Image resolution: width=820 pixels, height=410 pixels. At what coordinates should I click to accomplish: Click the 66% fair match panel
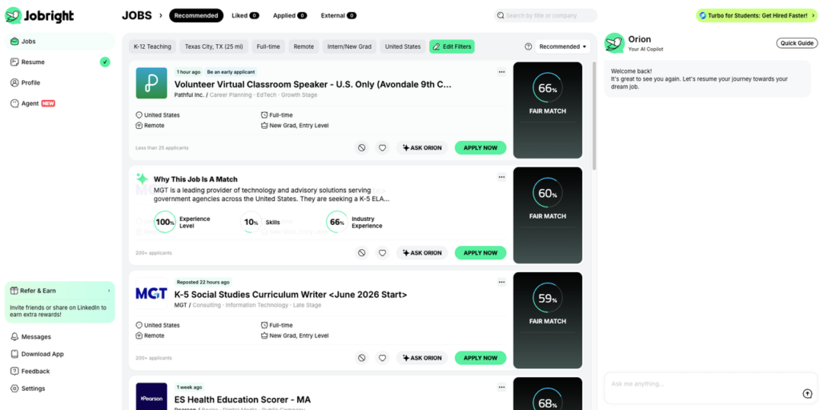click(x=548, y=111)
